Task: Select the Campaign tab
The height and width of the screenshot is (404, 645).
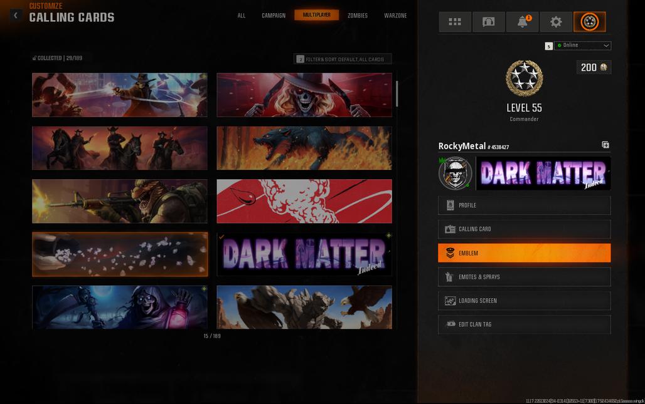Action: (x=274, y=16)
